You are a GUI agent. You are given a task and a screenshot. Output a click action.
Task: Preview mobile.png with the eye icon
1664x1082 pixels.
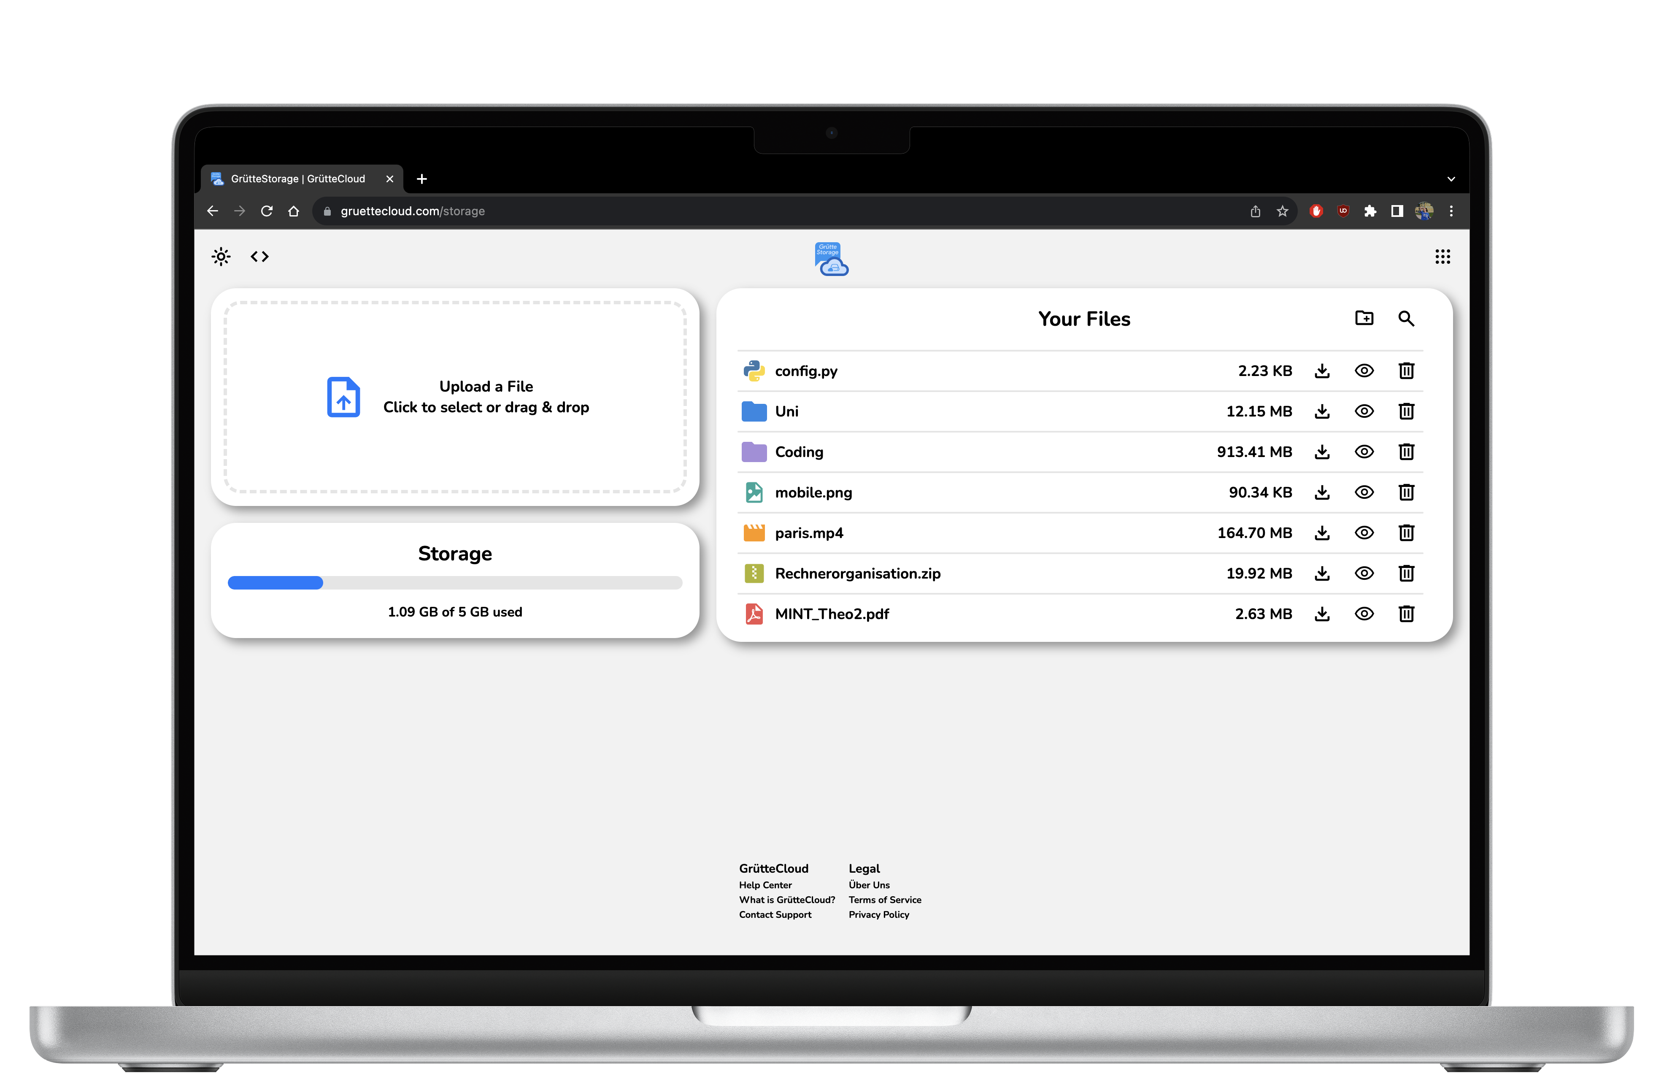pos(1364,492)
